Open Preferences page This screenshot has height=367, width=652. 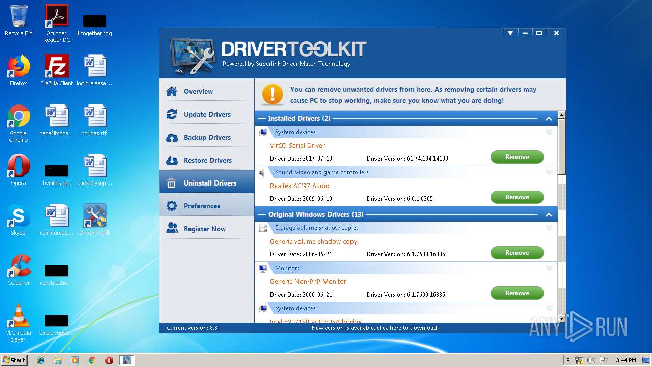tap(206, 206)
